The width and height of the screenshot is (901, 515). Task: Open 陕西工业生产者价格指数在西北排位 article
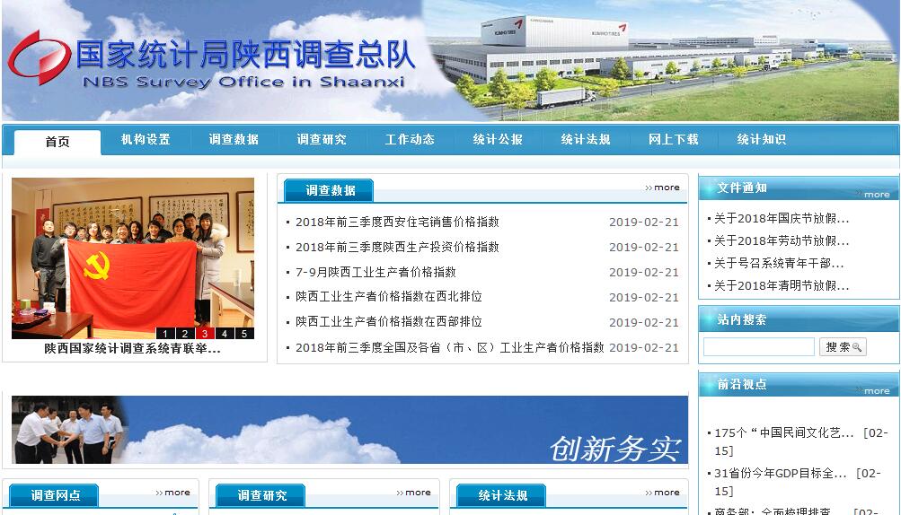388,297
